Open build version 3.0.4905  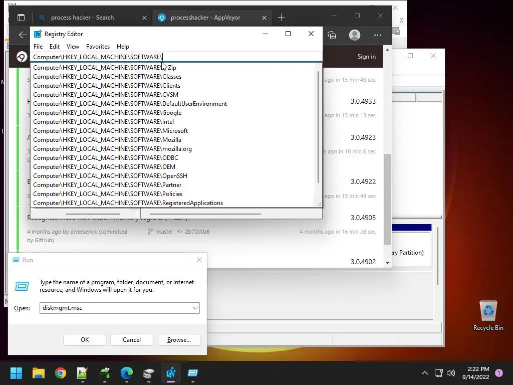[x=363, y=218]
